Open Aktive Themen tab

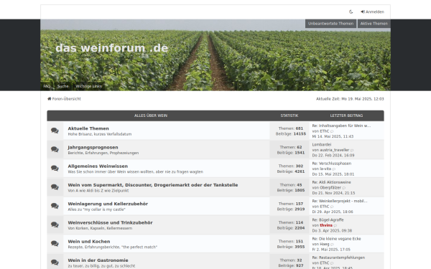coord(374,24)
